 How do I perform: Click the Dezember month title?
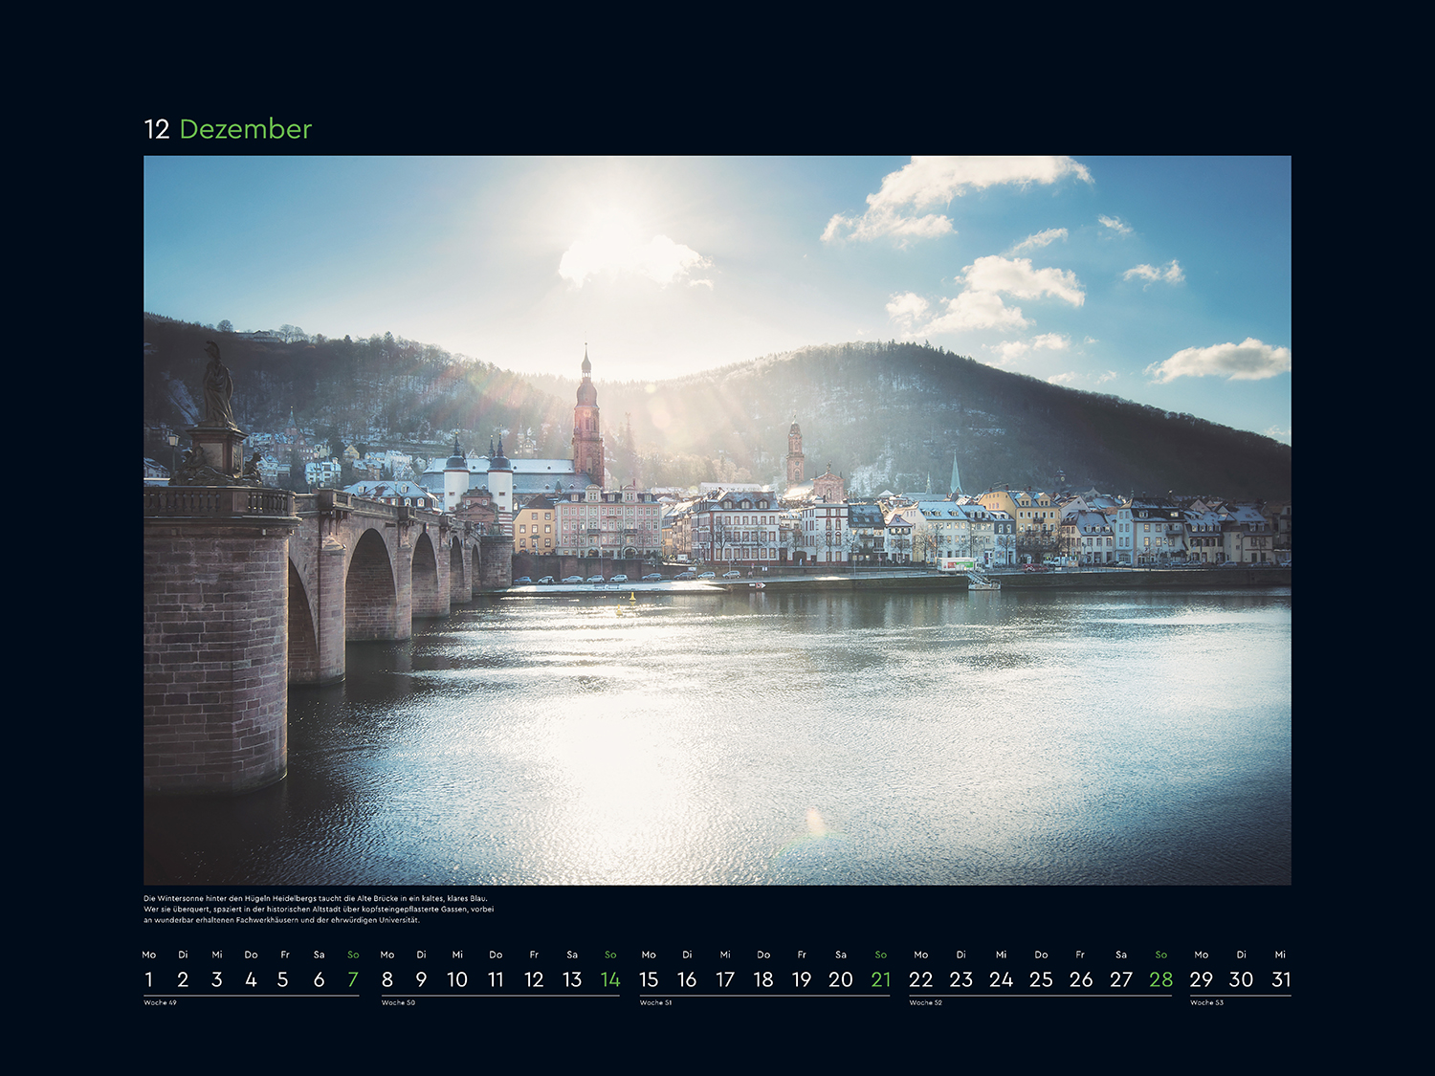[x=245, y=129]
